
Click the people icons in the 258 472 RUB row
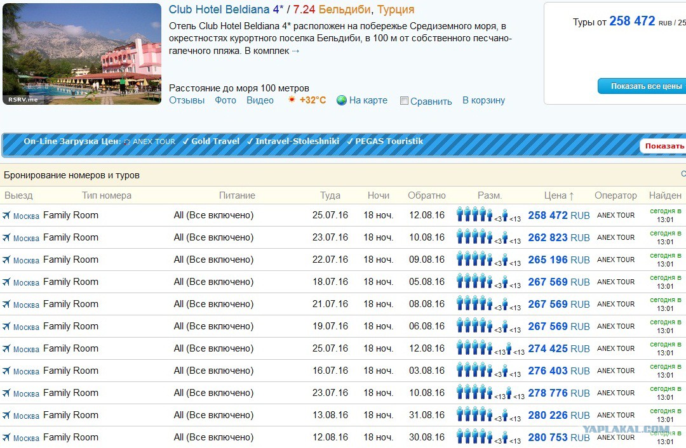pos(488,215)
